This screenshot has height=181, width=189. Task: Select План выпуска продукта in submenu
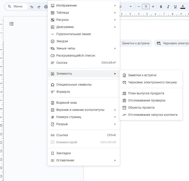click(146, 93)
